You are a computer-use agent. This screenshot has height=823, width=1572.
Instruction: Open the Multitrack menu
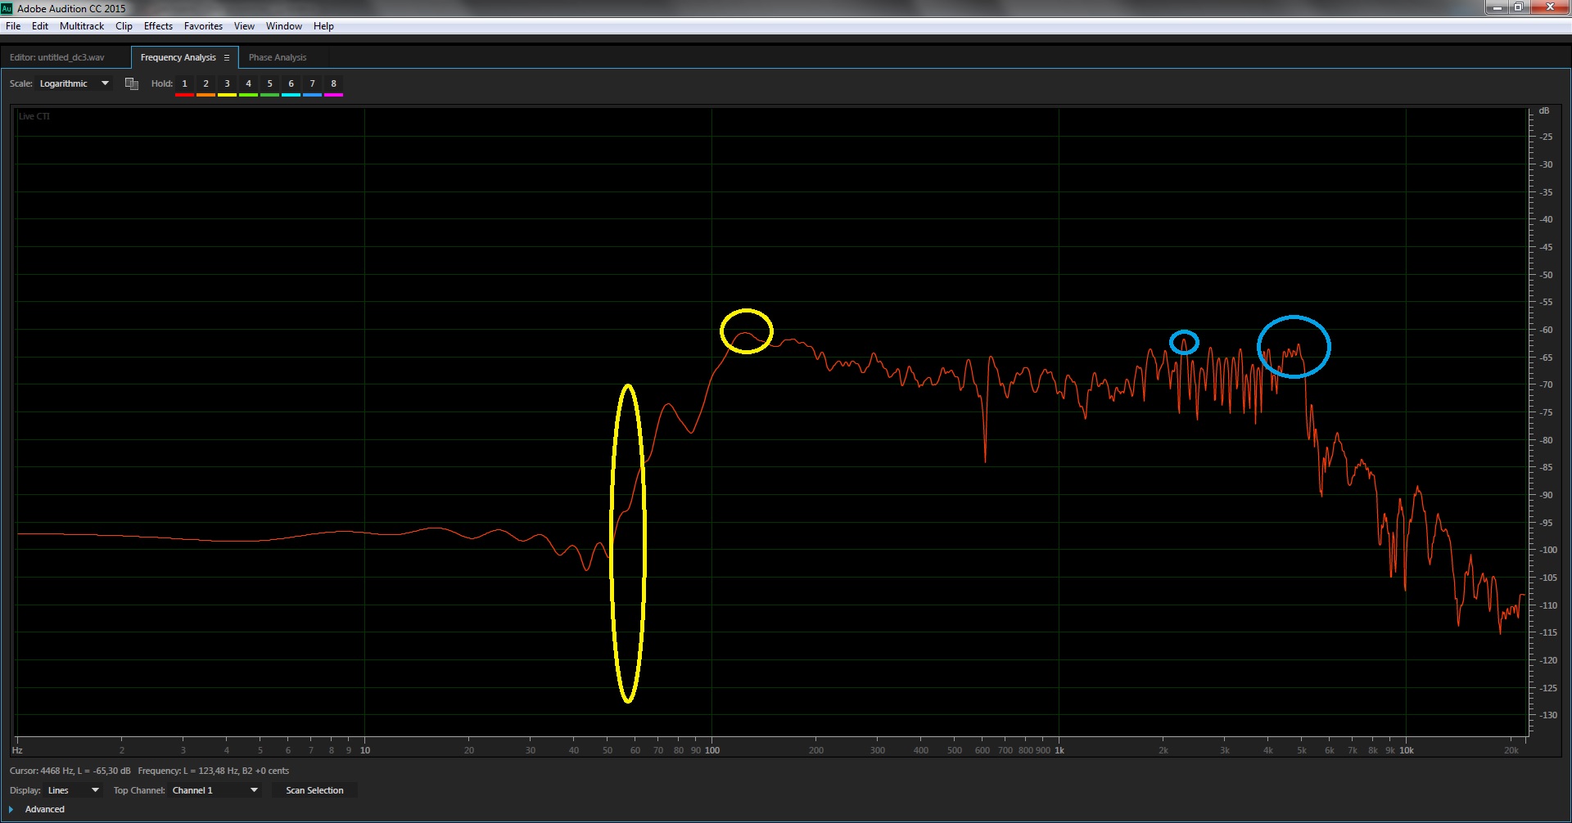(82, 26)
